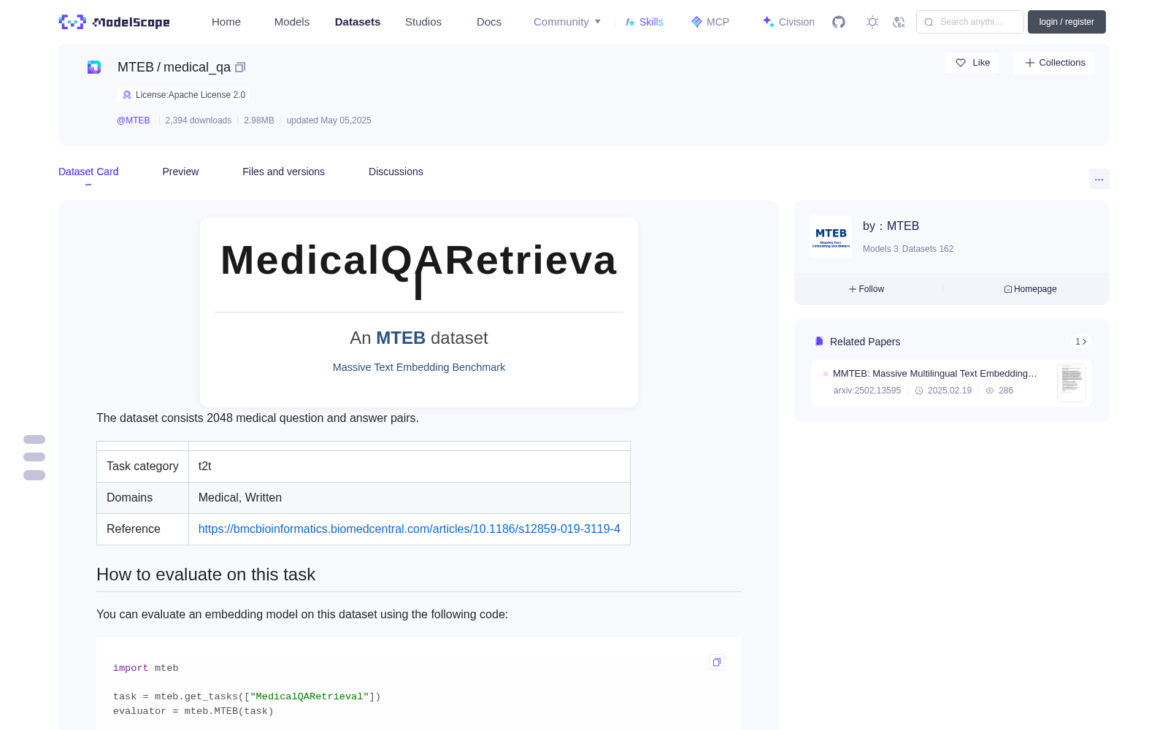This screenshot has height=730, width=1168.
Task: Click the ModelScope logo
Action: tap(115, 22)
